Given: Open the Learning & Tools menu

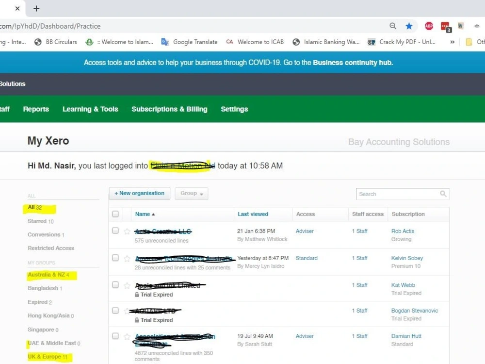Looking at the screenshot, I should 90,109.
